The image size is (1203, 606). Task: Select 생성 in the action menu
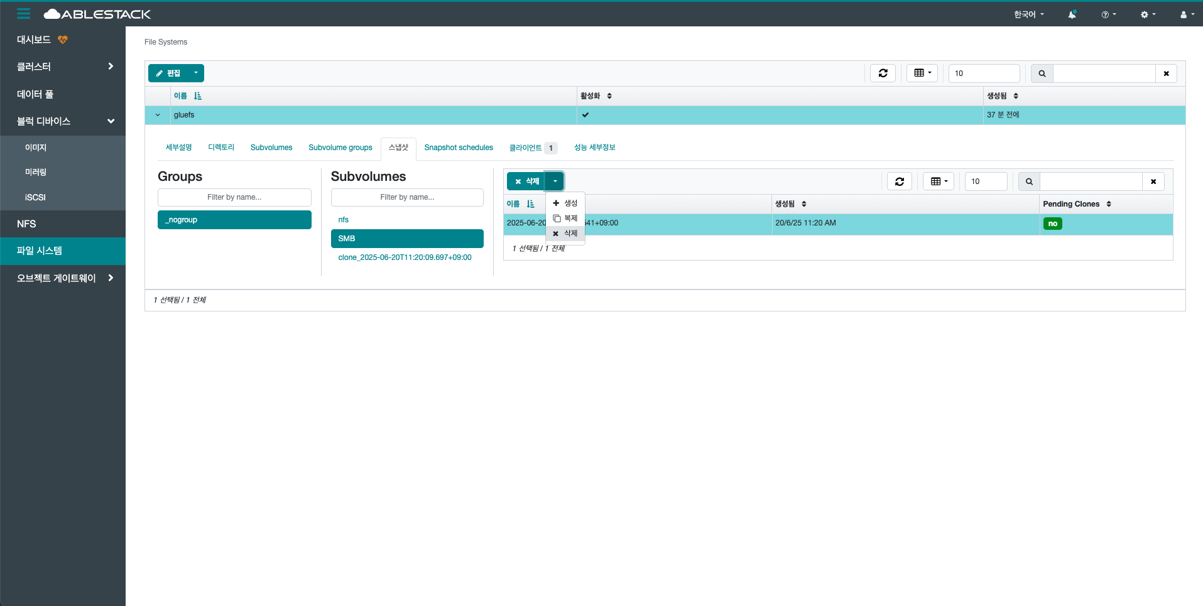pyautogui.click(x=565, y=203)
